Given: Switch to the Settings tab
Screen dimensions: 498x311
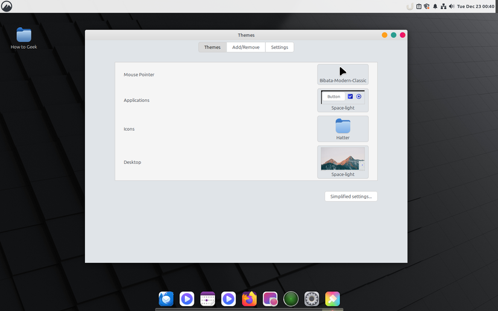Looking at the screenshot, I should point(279,47).
